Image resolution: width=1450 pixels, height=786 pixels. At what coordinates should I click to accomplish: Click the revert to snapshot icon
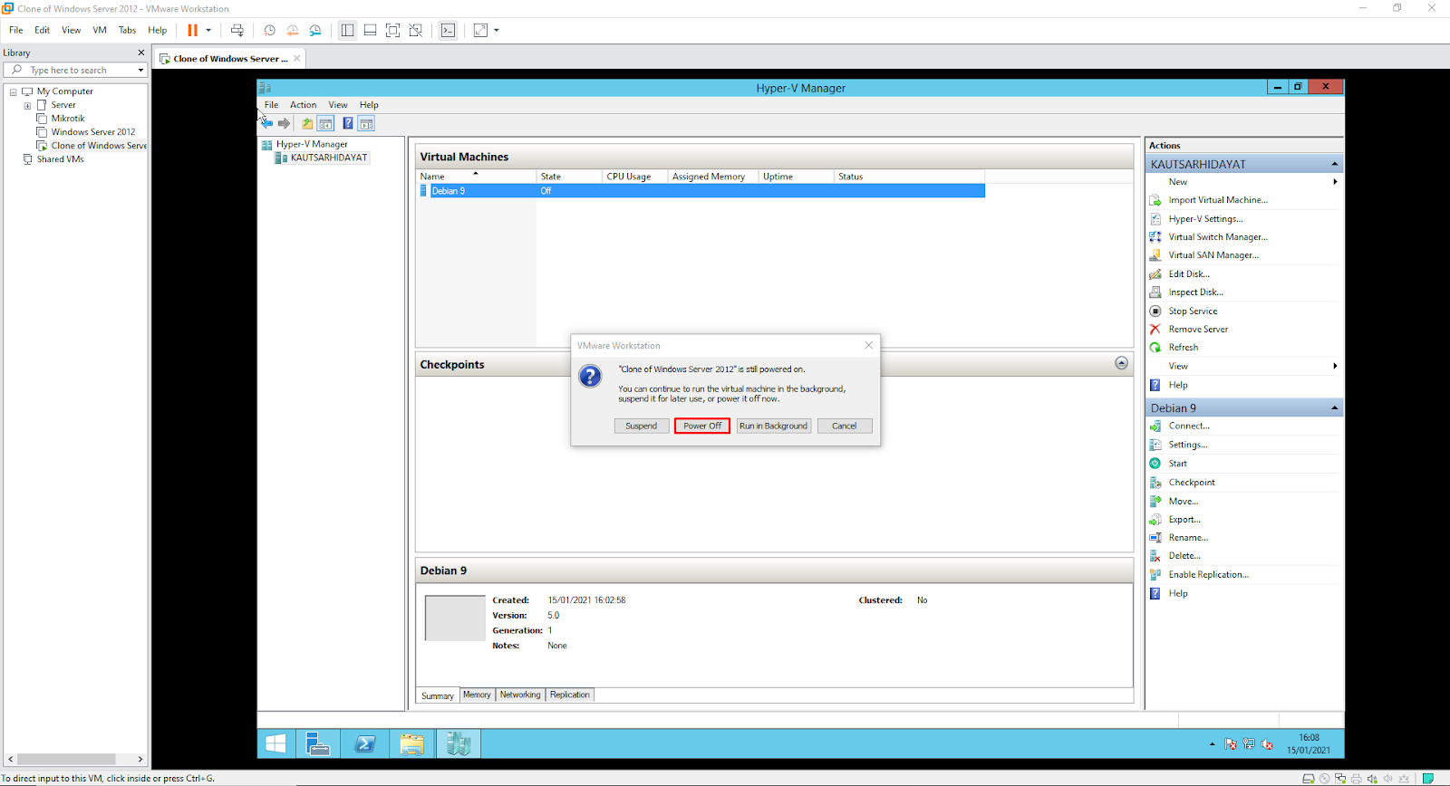tap(292, 30)
